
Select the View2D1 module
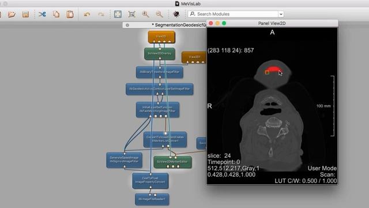click(x=194, y=58)
